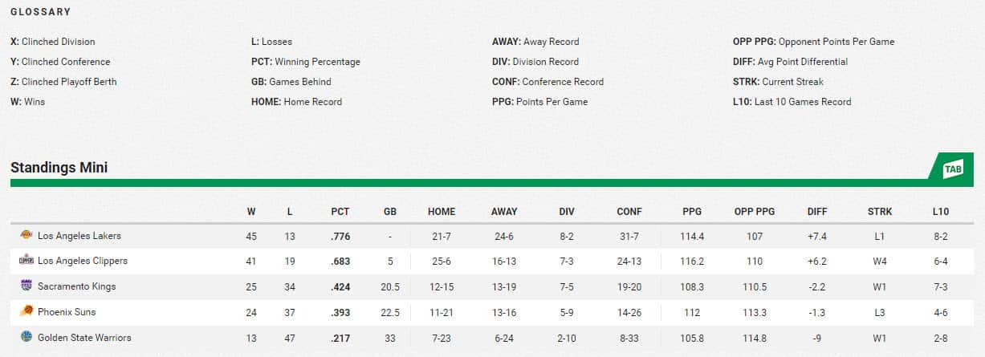The width and height of the screenshot is (985, 357).
Task: Click the STRK column header
Action: pyautogui.click(x=880, y=212)
